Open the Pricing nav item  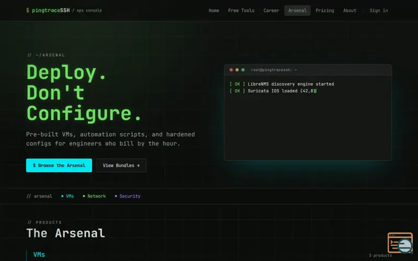(324, 10)
